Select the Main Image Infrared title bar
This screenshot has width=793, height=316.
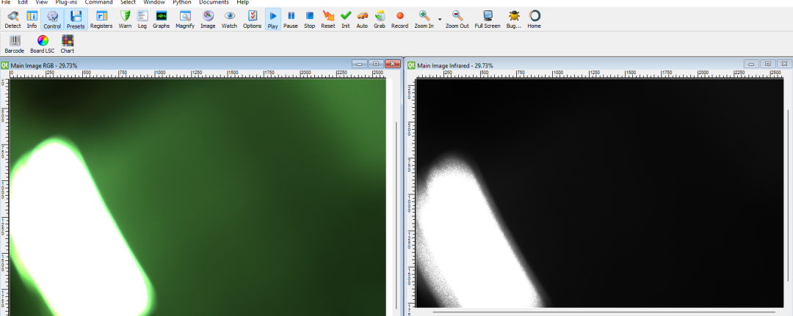point(600,64)
